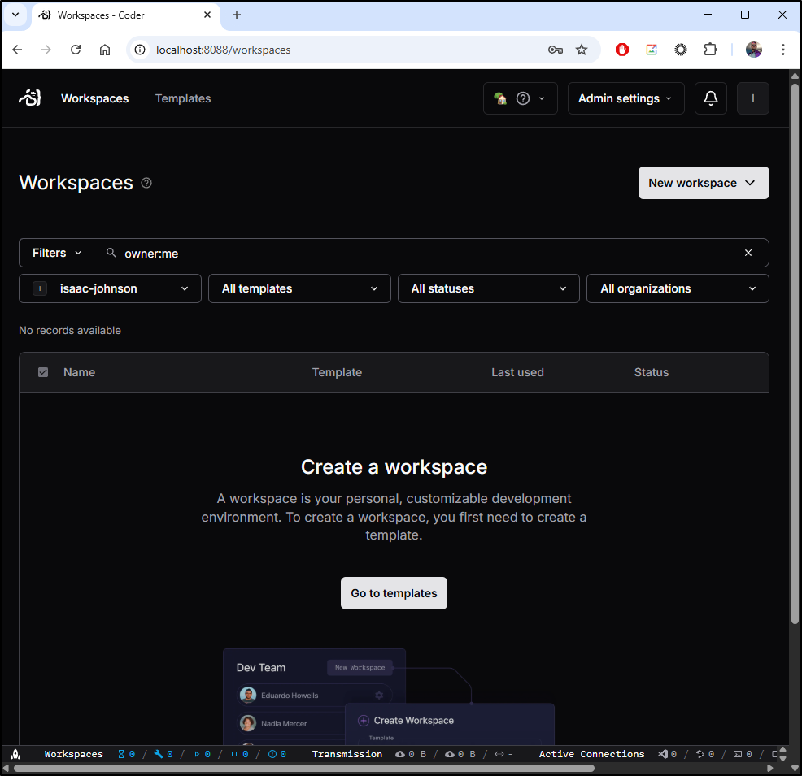
Task: Click the cloud upload transmission icon
Action: (x=450, y=754)
